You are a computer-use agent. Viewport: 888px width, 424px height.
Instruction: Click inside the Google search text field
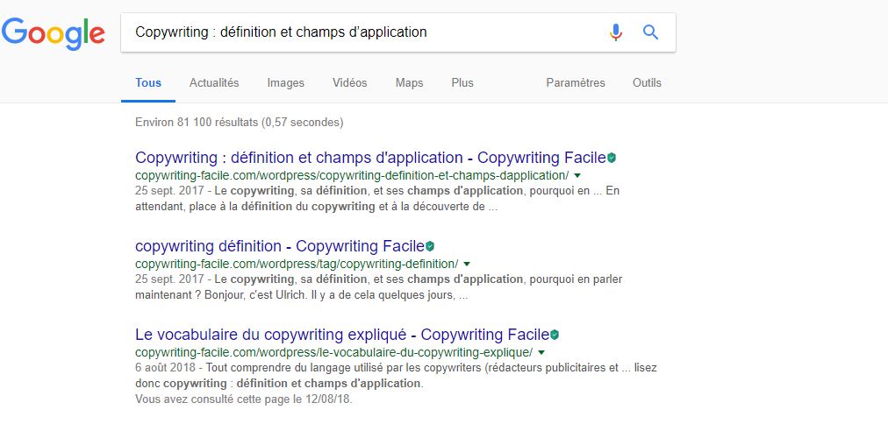pos(360,32)
